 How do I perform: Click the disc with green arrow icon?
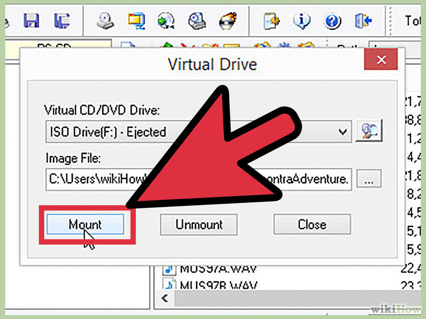coord(166,21)
